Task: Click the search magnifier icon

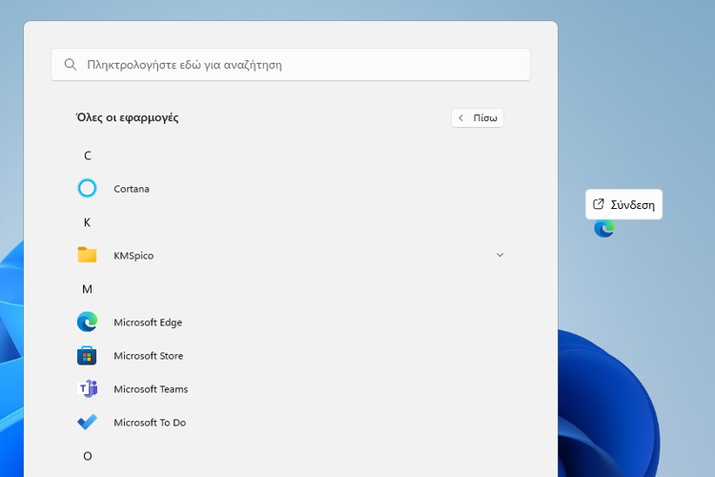Action: [x=71, y=64]
